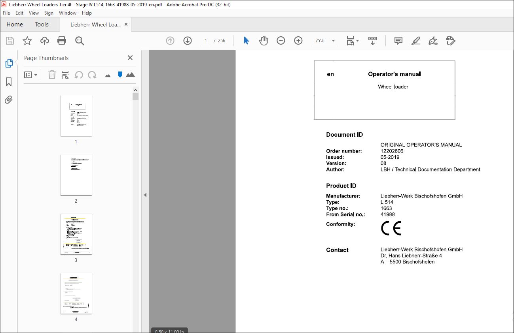Open the Bookmarks panel in sidebar
514x333 pixels.
[9, 82]
